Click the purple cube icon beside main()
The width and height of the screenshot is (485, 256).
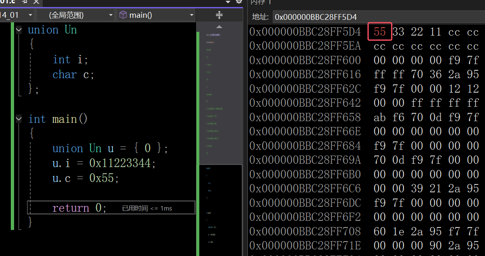[123, 15]
